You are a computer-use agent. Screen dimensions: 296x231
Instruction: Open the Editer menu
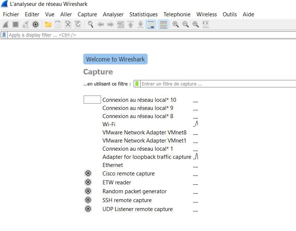pyautogui.click(x=32, y=14)
